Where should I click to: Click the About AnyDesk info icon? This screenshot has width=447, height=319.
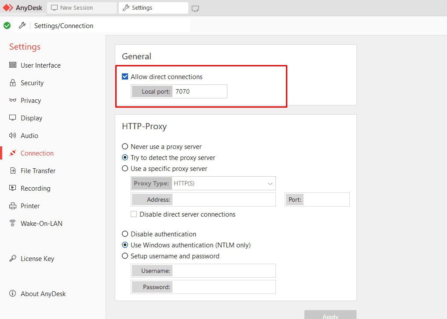click(x=13, y=294)
